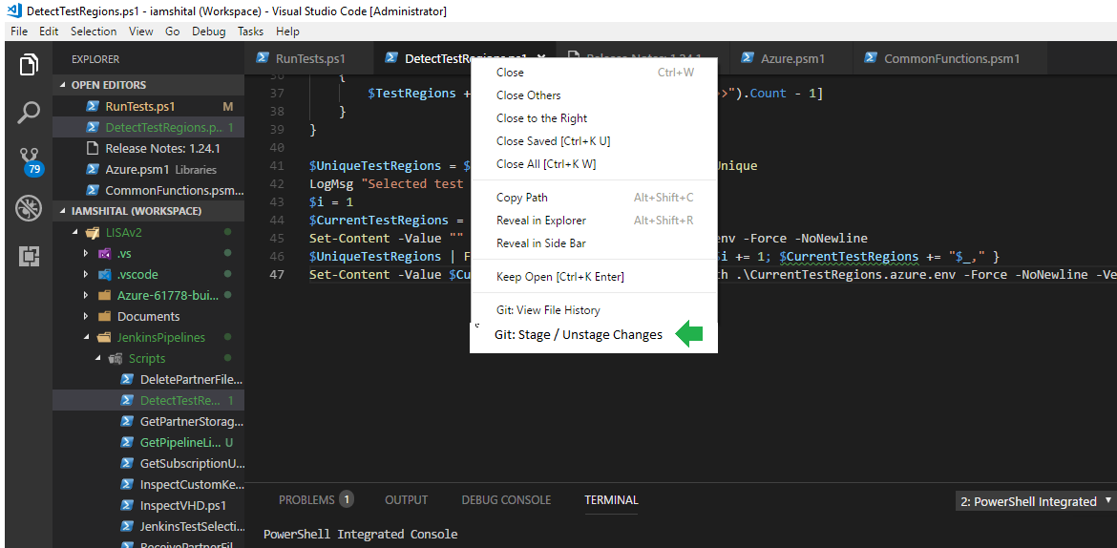
Task: Open GetPipelineLi... untracked script
Action: coord(148,442)
